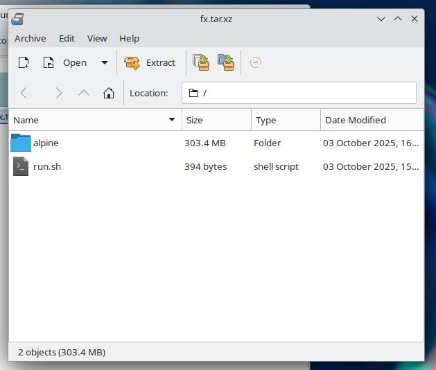Go back using the left arrow
The height and width of the screenshot is (370, 436).
pyautogui.click(x=24, y=93)
